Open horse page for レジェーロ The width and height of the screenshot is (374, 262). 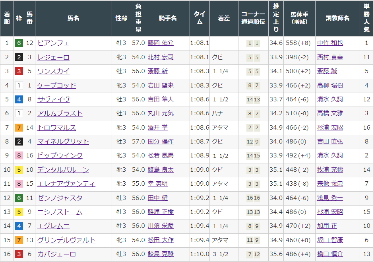53,57
